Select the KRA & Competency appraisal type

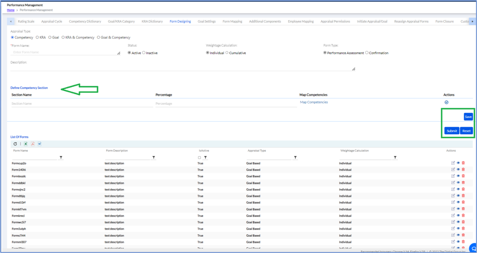63,37
